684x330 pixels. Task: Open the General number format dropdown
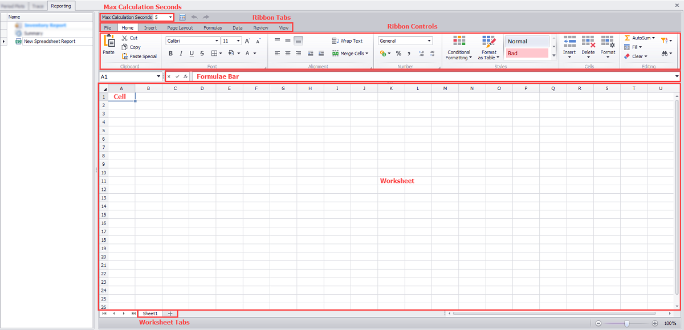point(429,41)
